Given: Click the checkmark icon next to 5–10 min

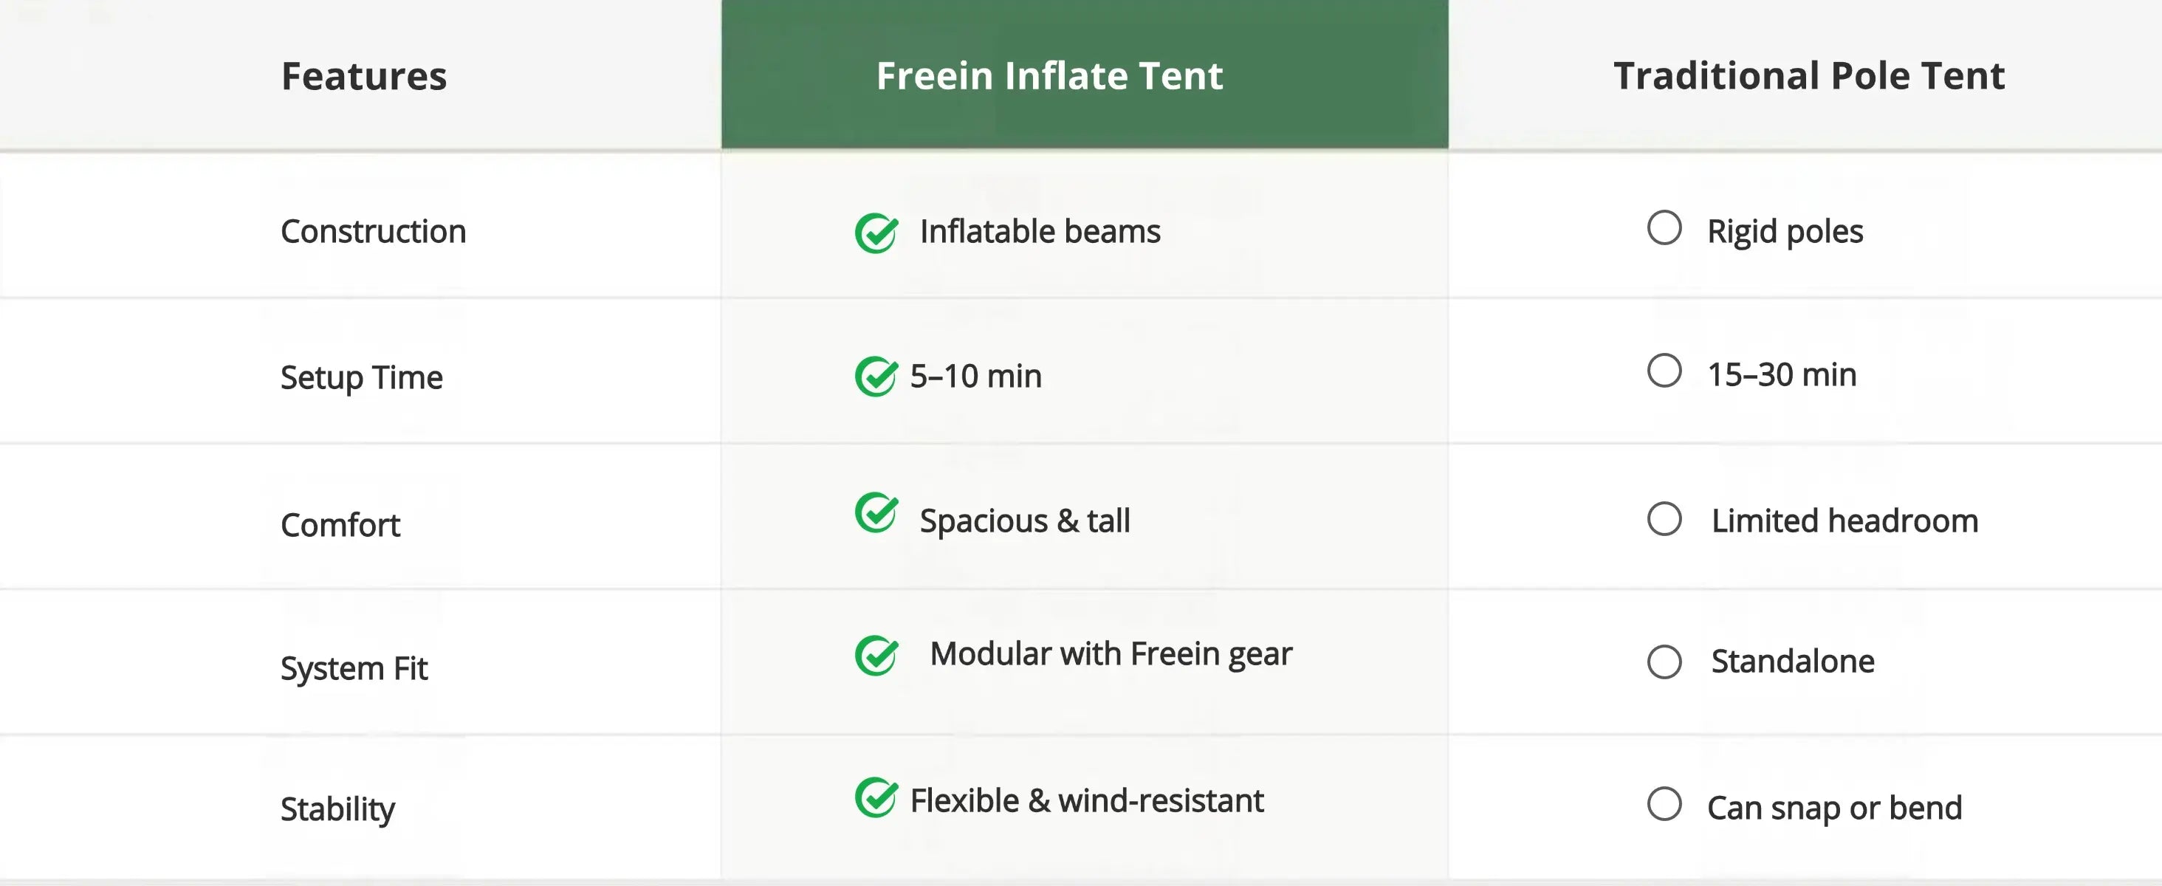Looking at the screenshot, I should [876, 376].
